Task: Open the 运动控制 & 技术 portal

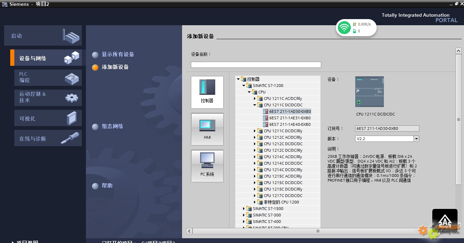Action: coord(48,98)
